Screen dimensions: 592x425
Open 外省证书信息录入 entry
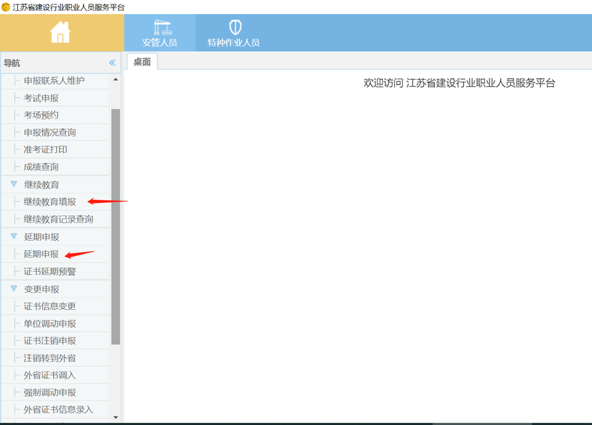[59, 410]
